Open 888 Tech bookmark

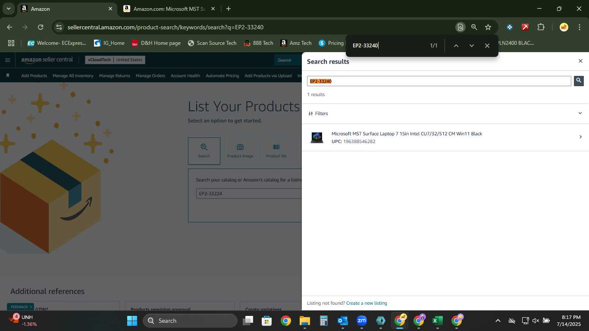coord(259,43)
